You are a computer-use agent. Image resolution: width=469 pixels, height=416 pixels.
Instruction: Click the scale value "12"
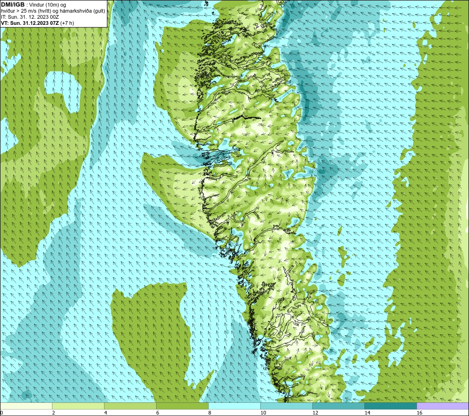[x=315, y=413]
